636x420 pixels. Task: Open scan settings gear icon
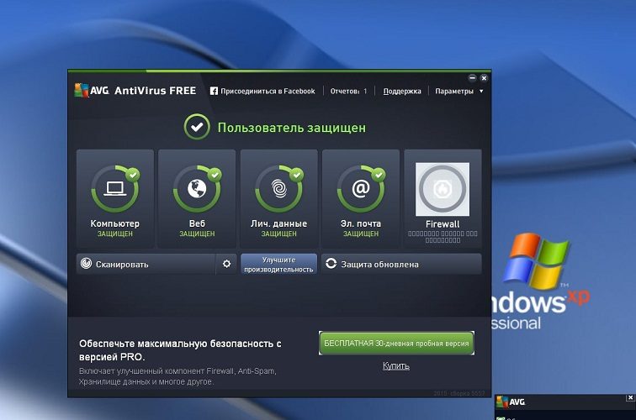pos(227,264)
